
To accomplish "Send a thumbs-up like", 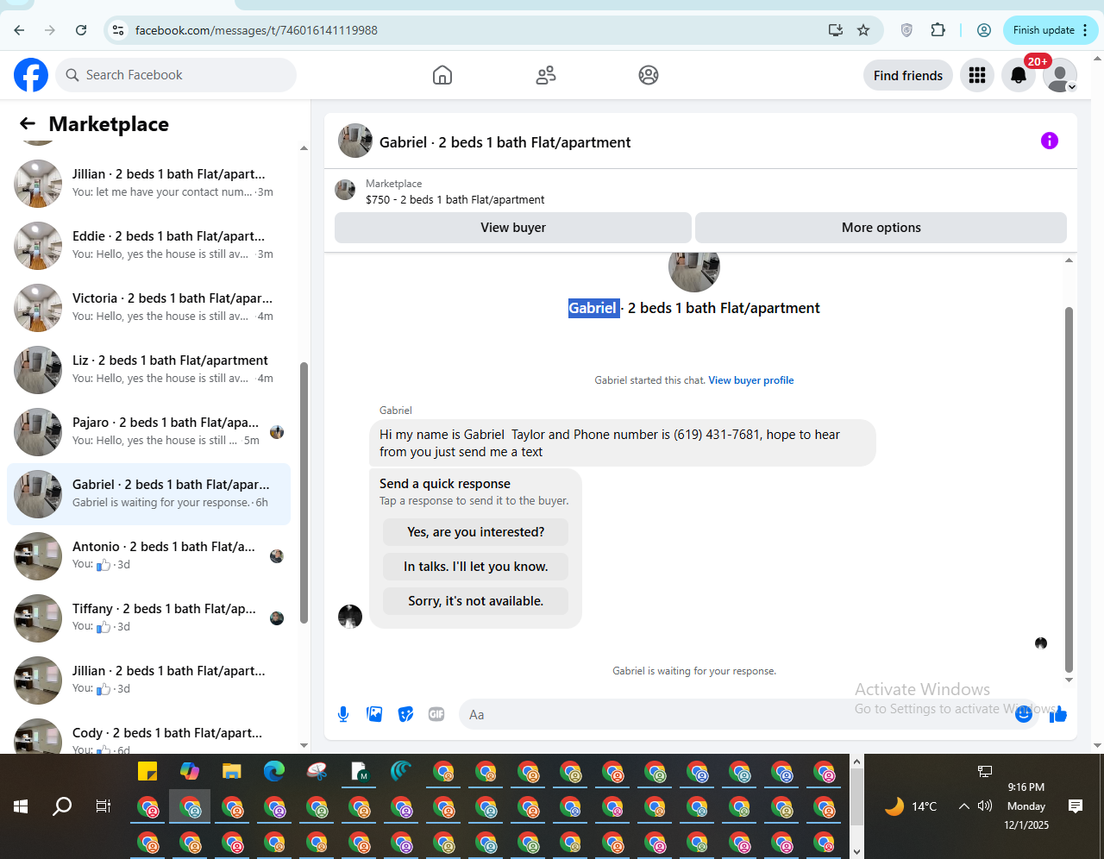I will pos(1058,714).
